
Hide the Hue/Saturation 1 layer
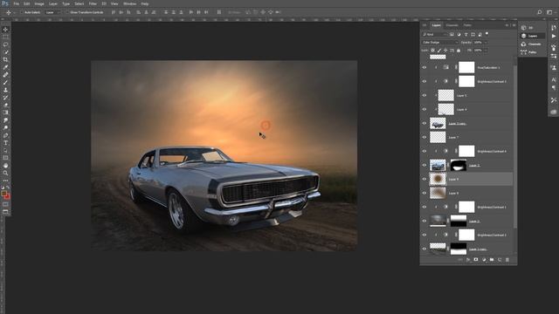click(424, 67)
